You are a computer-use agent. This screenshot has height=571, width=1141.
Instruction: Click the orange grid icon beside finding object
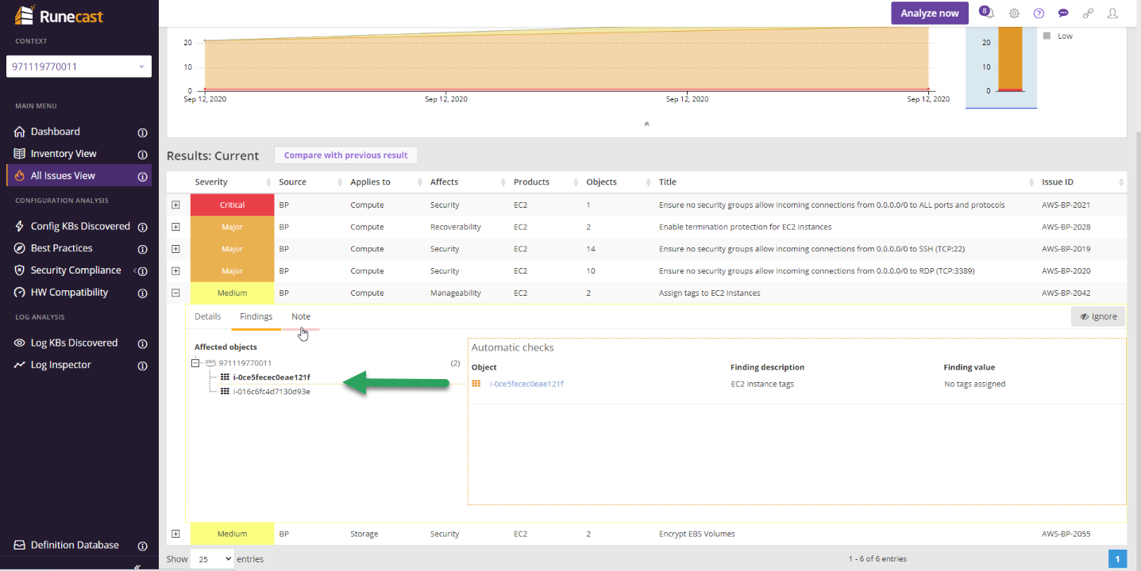point(476,384)
